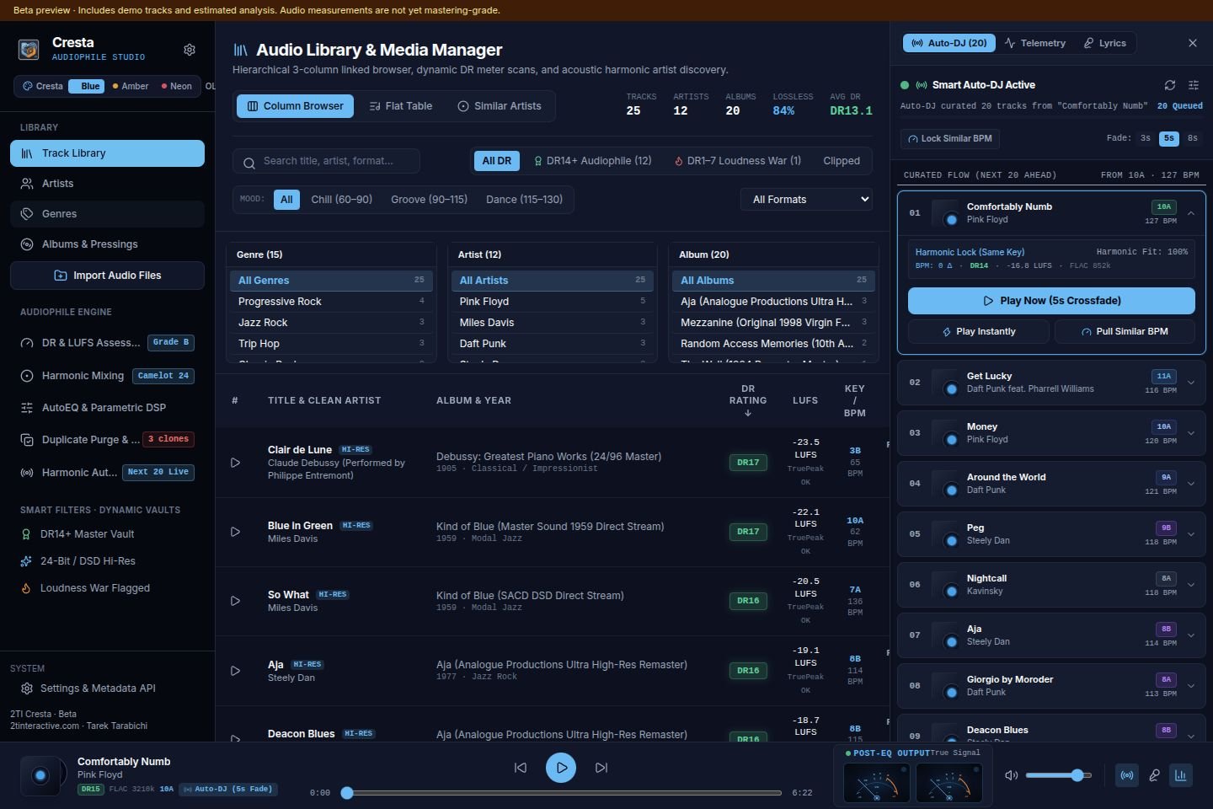The width and height of the screenshot is (1213, 809).
Task: Expand the Money queue item
Action: pyautogui.click(x=1191, y=433)
